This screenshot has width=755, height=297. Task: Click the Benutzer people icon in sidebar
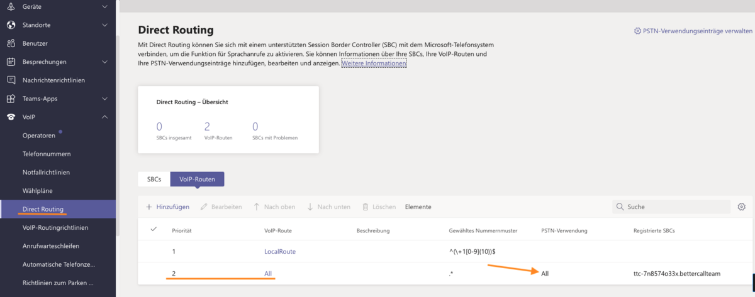11,43
